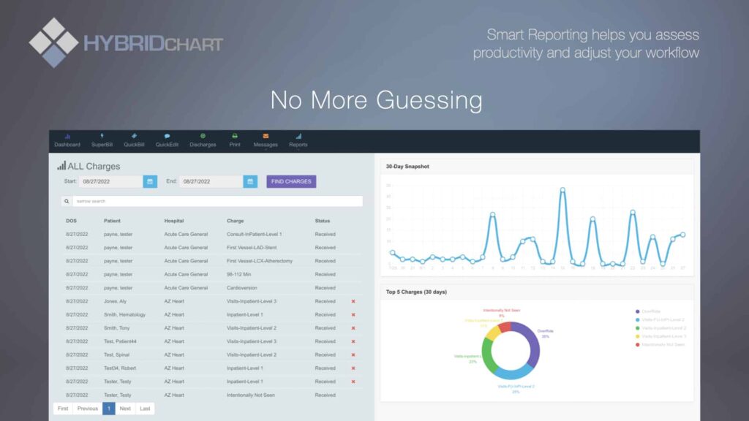This screenshot has height=421, width=749.
Task: Select First Vessel-LAD-Stent charge text
Action: click(x=252, y=248)
